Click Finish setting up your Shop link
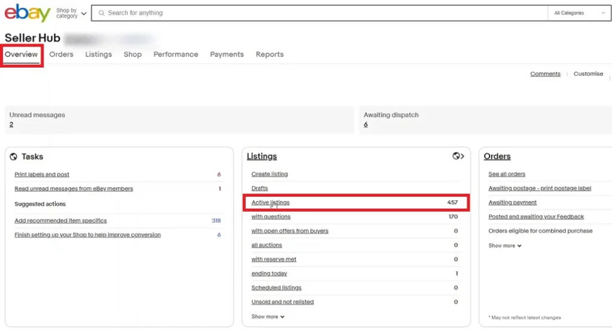The height and width of the screenshot is (333, 612). [x=87, y=234]
